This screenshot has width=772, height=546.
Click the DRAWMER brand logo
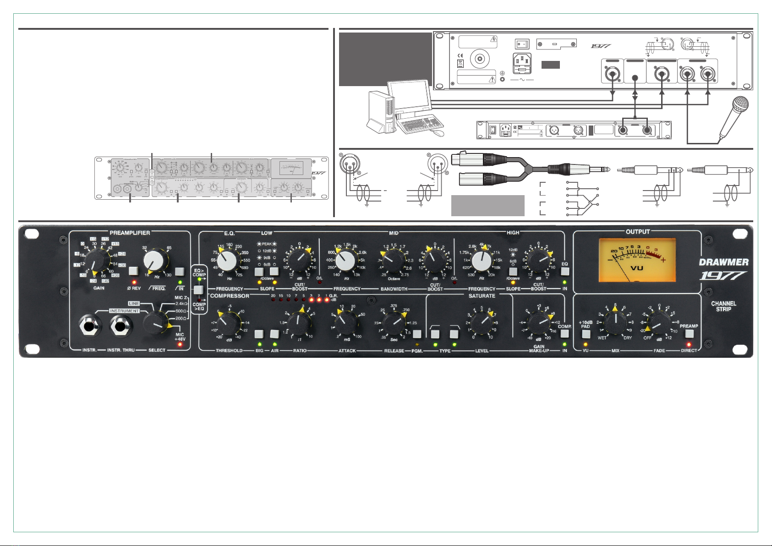(723, 262)
